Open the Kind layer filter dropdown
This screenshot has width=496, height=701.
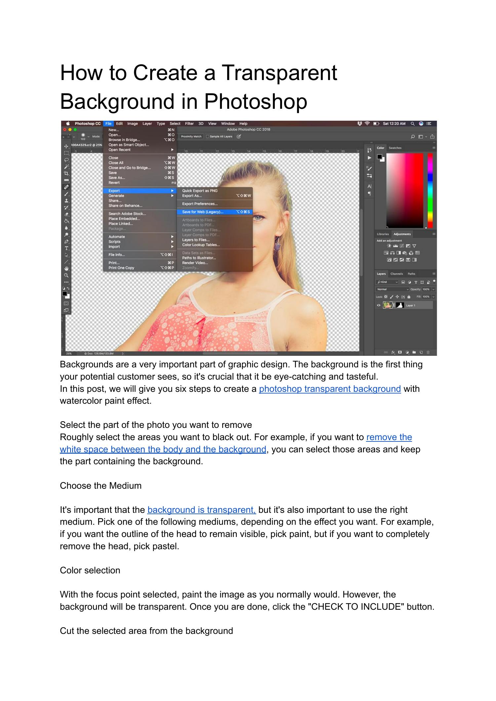tap(388, 282)
